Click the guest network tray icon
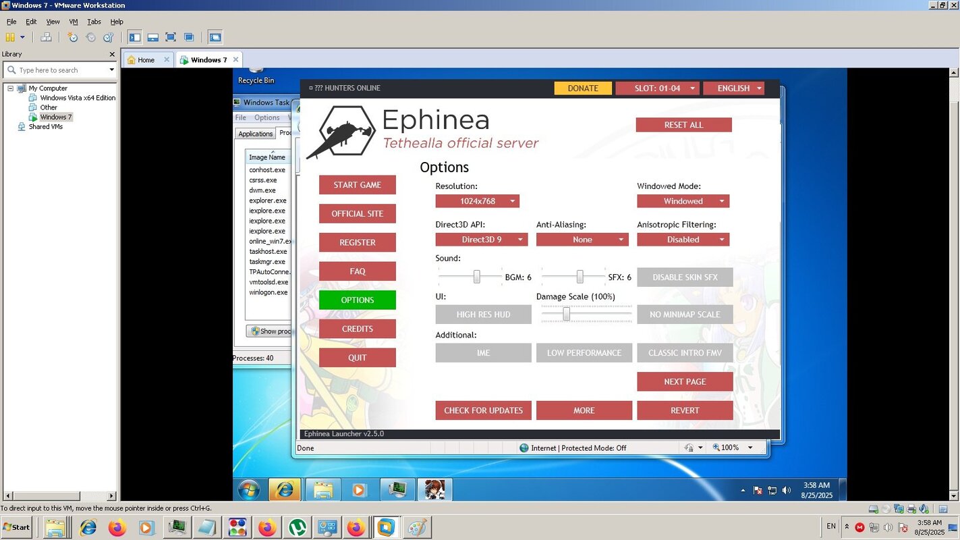This screenshot has height=540, width=960. (x=772, y=491)
